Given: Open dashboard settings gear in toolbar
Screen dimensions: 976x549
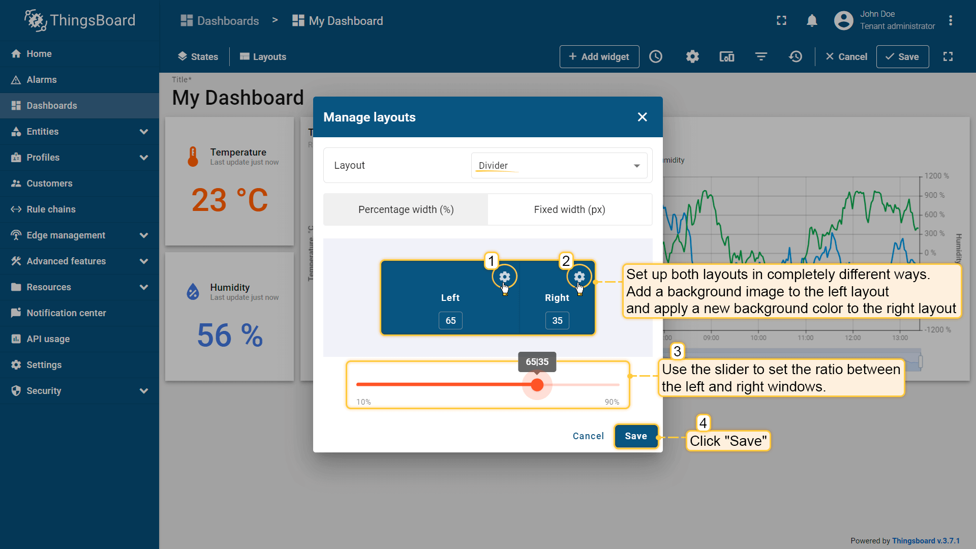Looking at the screenshot, I should point(692,56).
